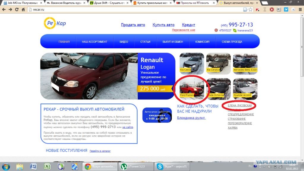Open the Skoda Octavia car thumbnail
The width and height of the screenshot is (304, 171).
click(x=218, y=89)
